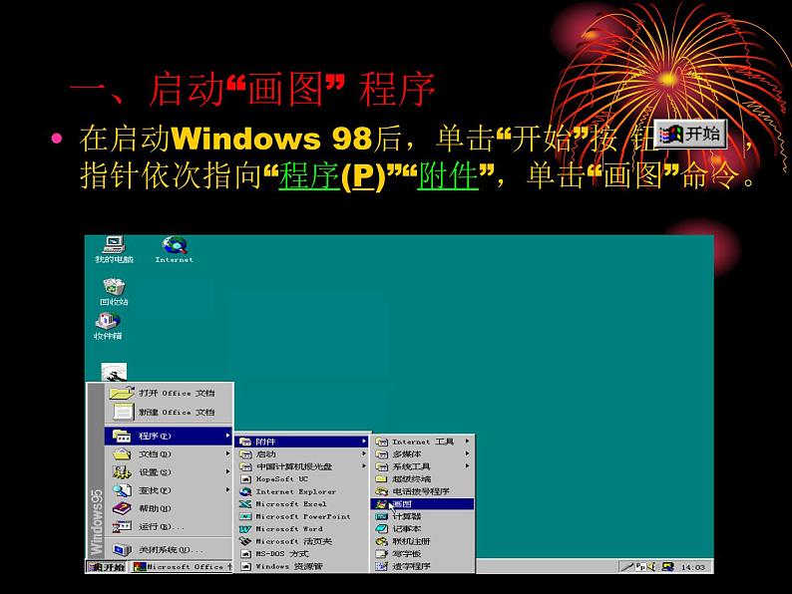Click the 关闭系统(U) shutdown icon
Image resolution: width=792 pixels, height=594 pixels.
122,549
